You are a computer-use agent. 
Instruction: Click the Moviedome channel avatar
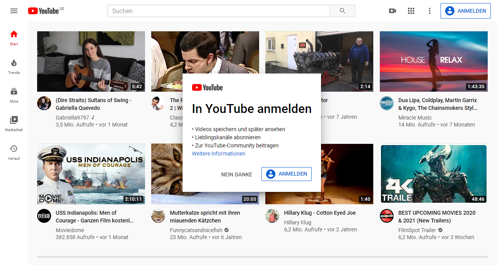point(44,216)
